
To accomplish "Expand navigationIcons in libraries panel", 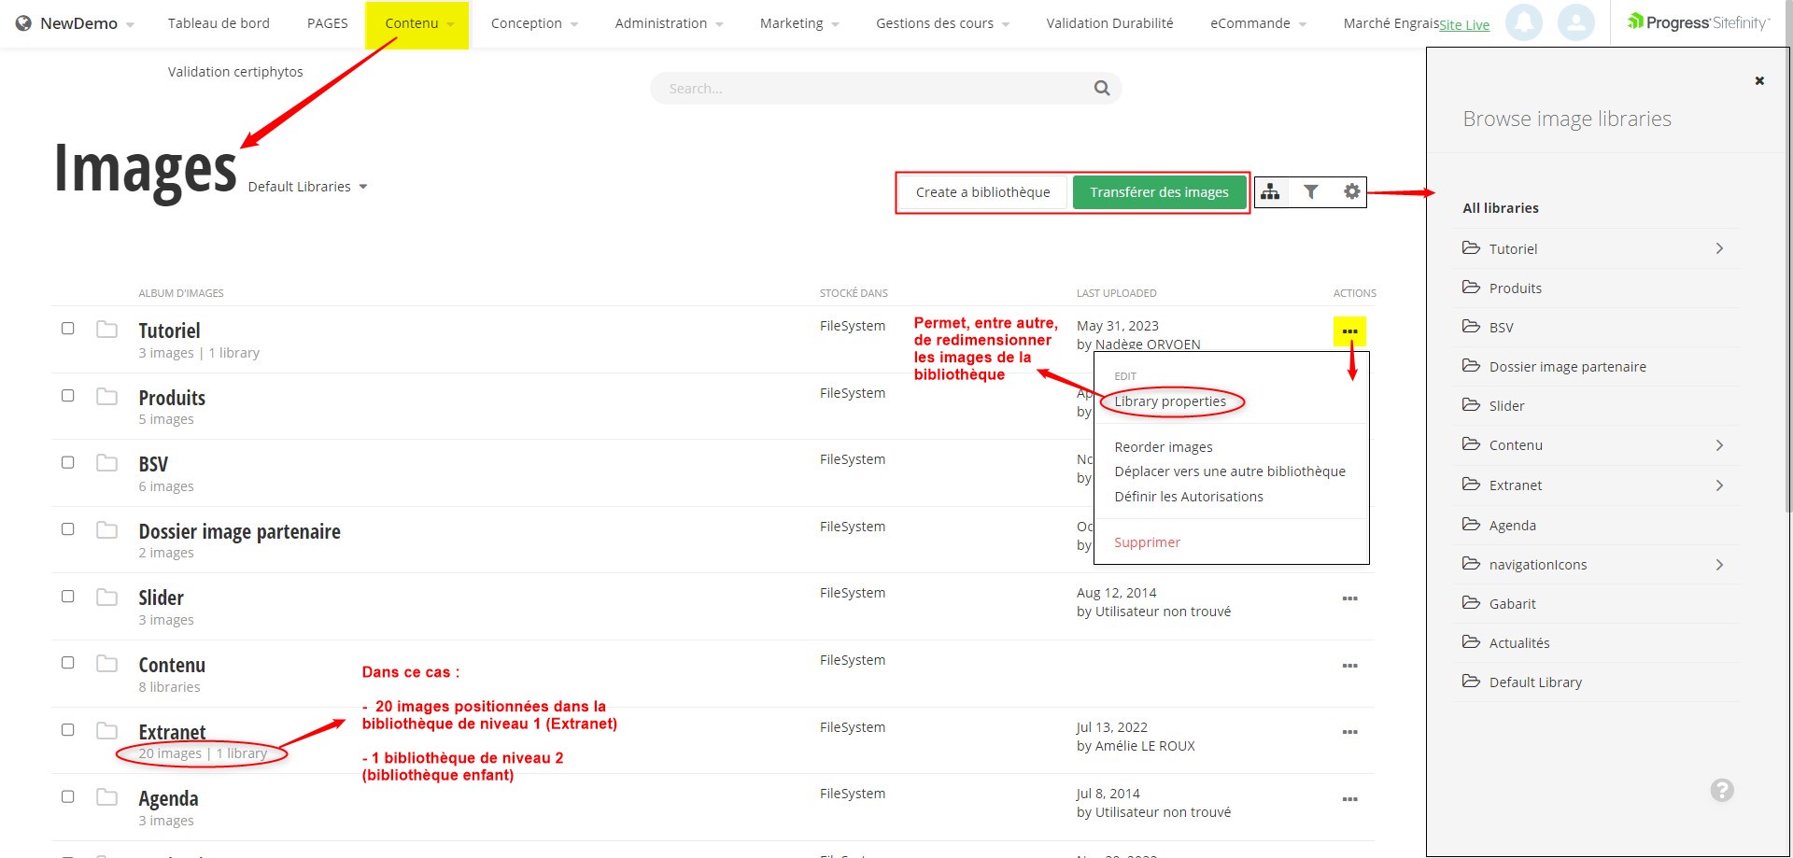I will pos(1719,565).
